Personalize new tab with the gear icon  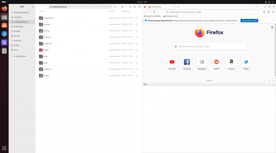pos(272,27)
